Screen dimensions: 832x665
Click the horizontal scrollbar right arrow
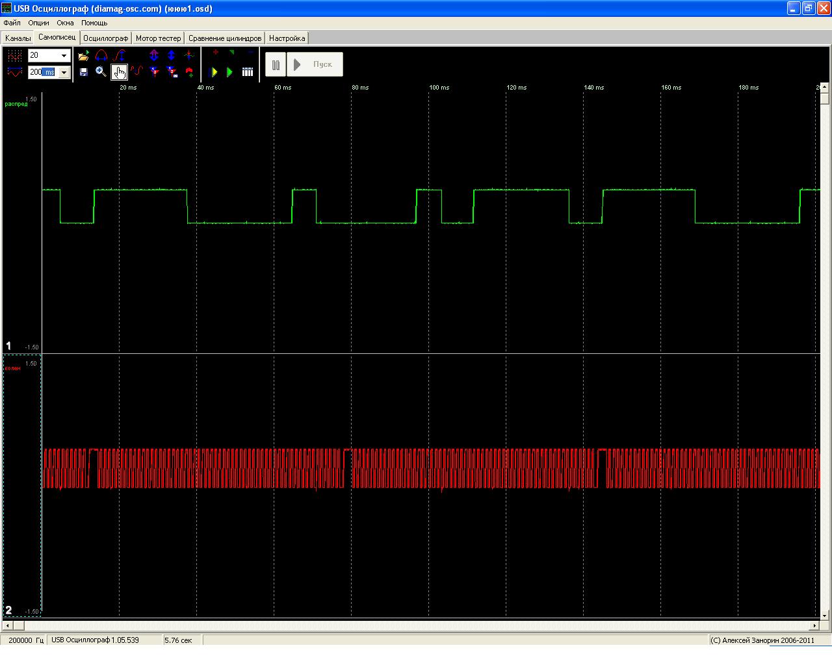pos(814,626)
